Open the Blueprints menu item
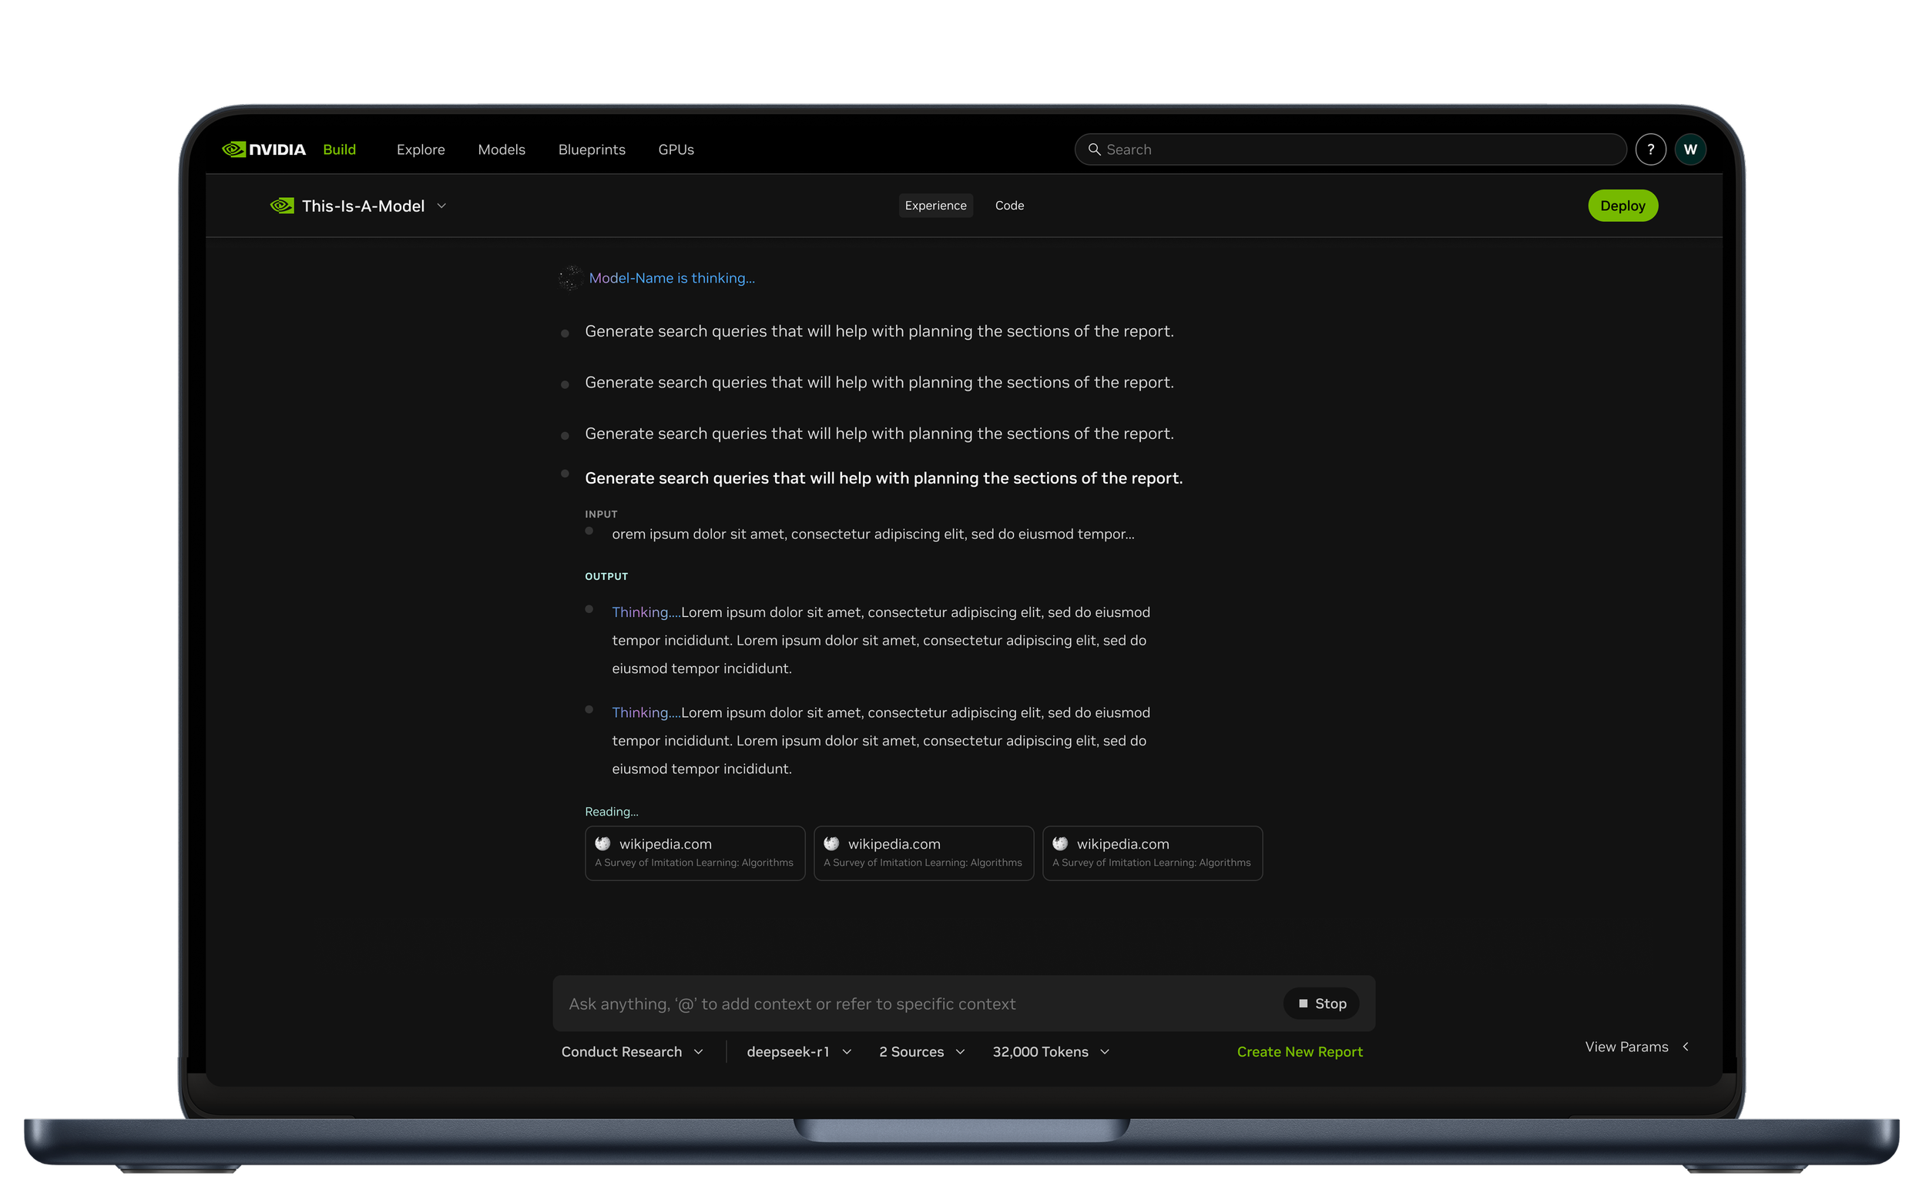Viewport: 1926px width, 1193px height. coord(591,149)
